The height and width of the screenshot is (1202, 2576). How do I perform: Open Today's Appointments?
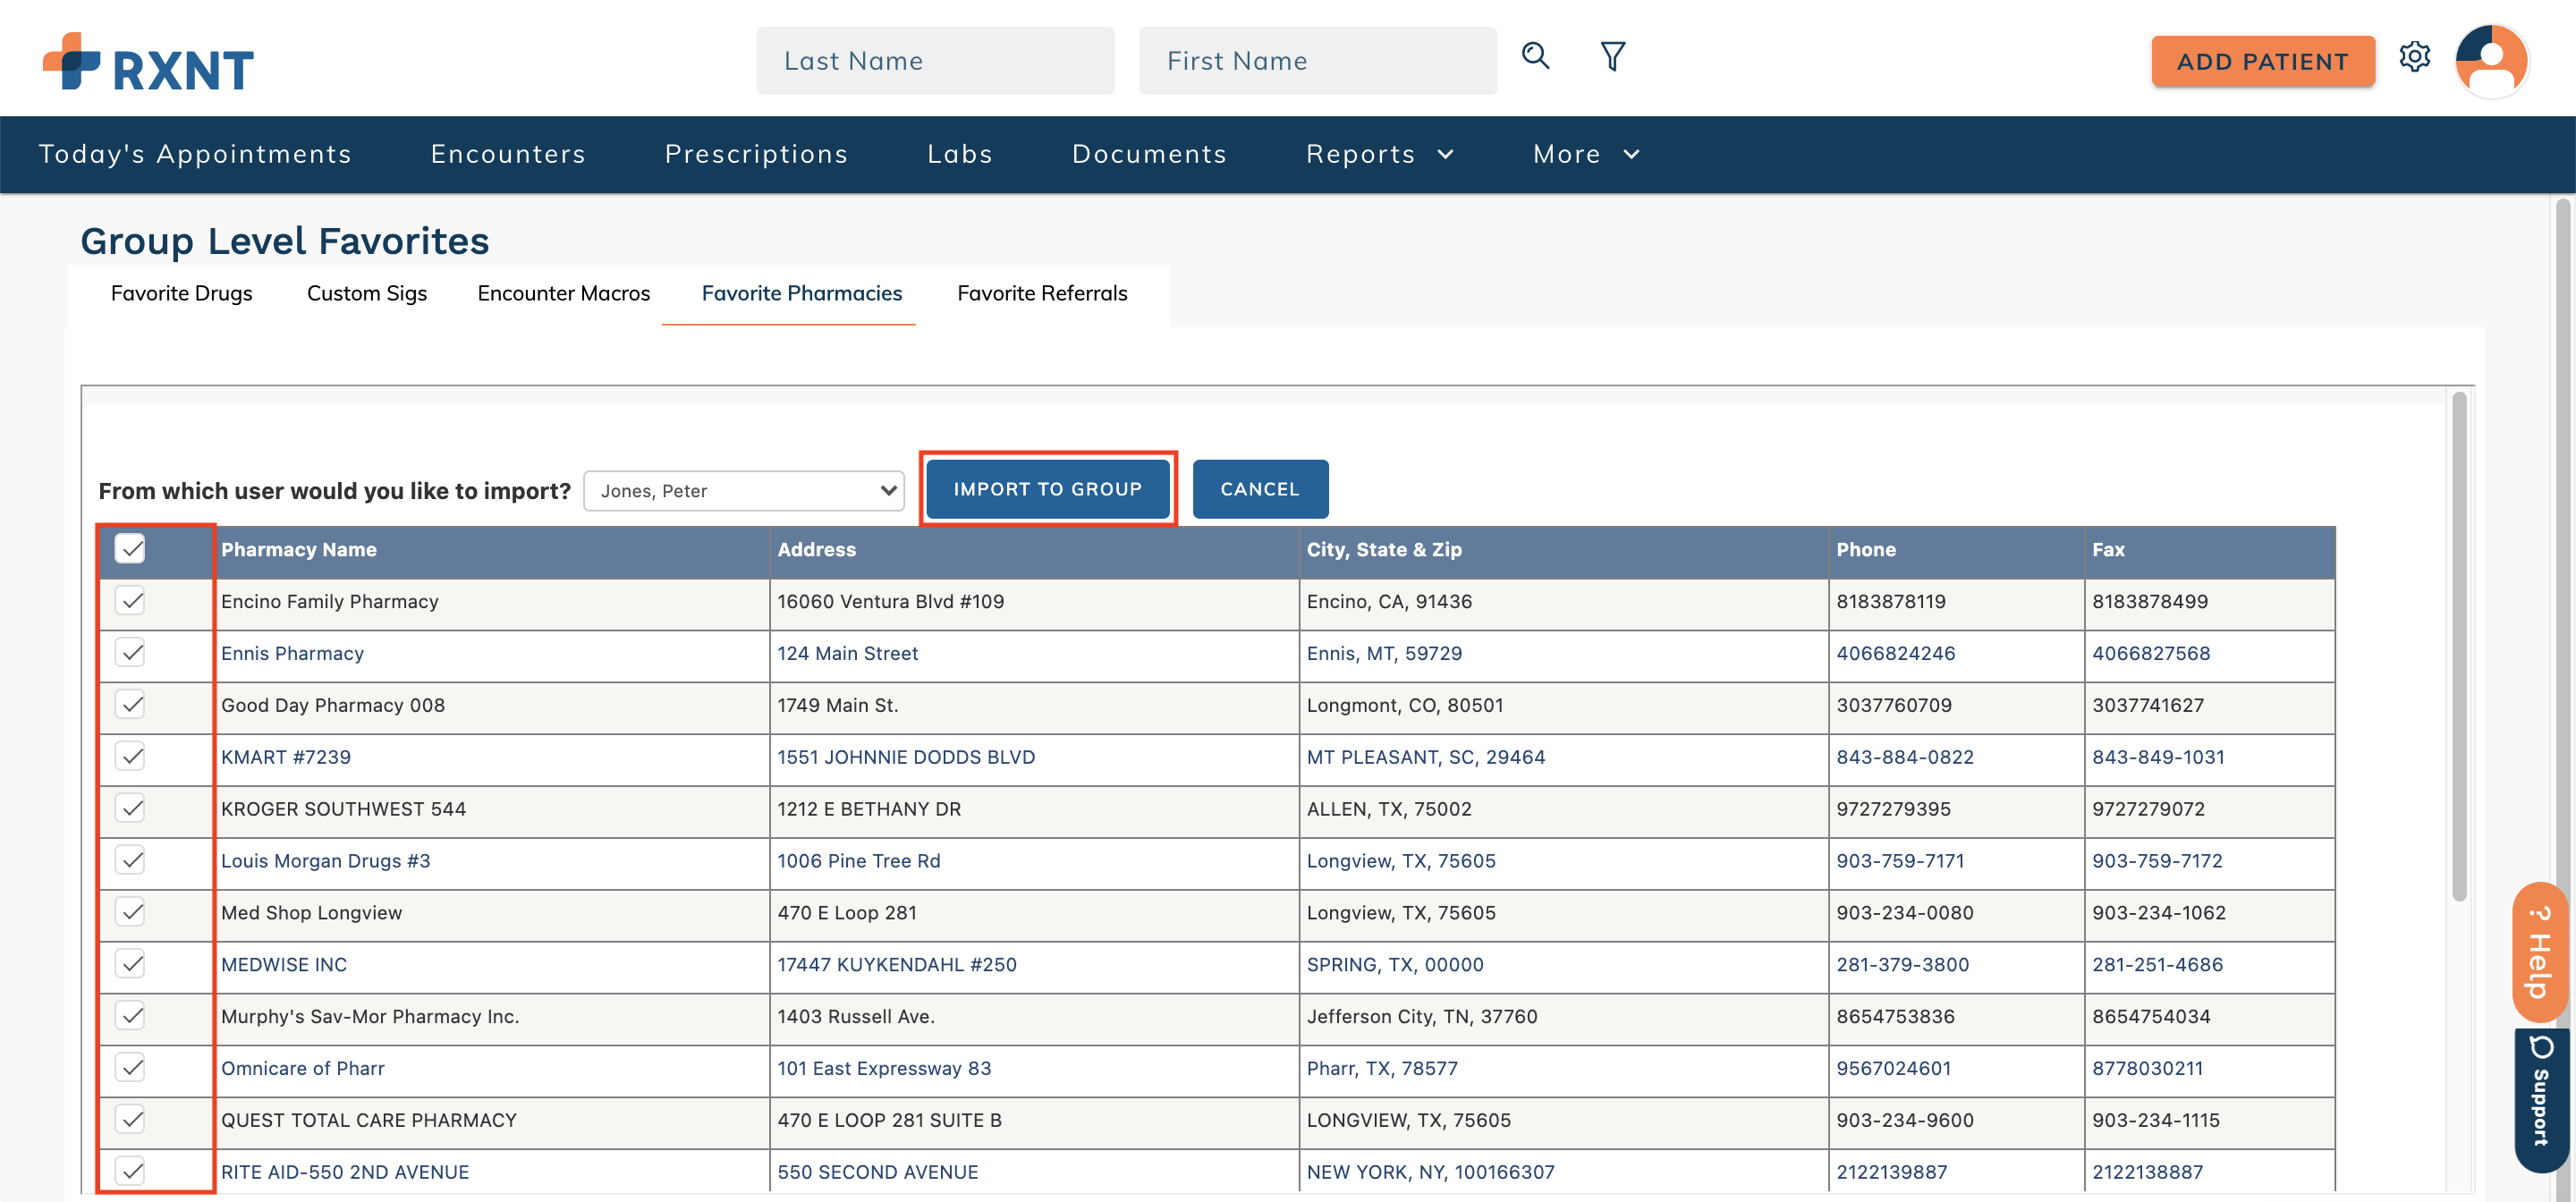point(196,154)
